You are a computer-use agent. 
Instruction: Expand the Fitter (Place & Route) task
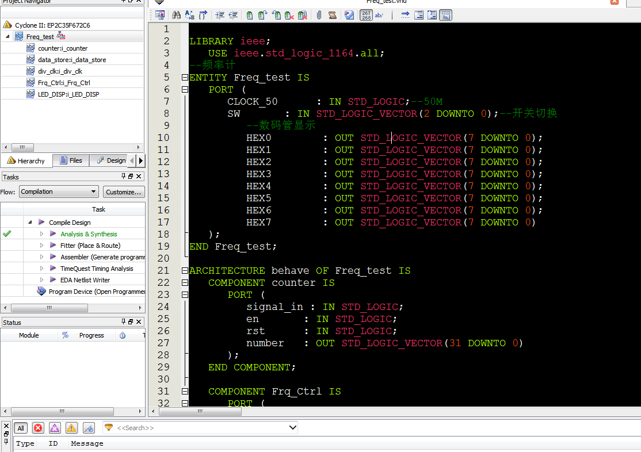tap(41, 246)
